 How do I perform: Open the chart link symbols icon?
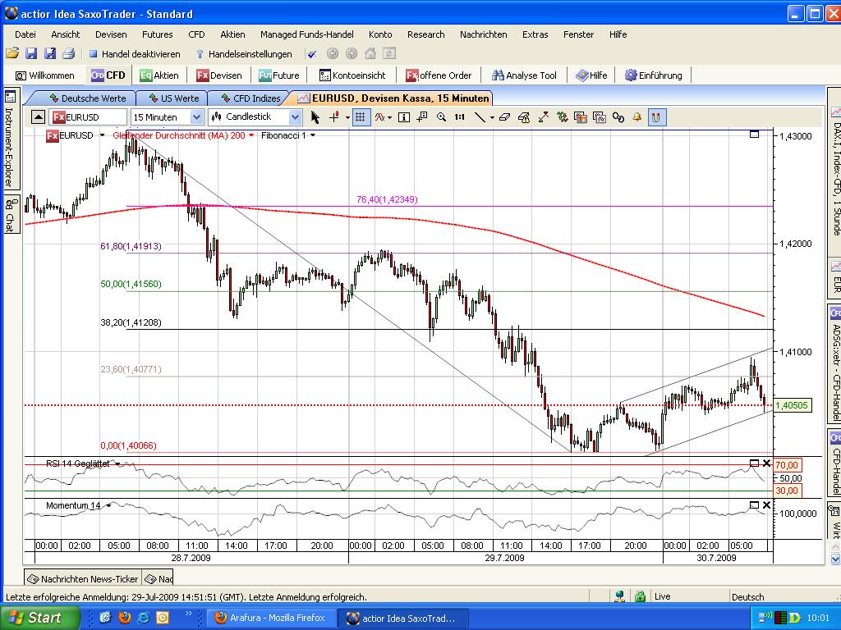[618, 116]
